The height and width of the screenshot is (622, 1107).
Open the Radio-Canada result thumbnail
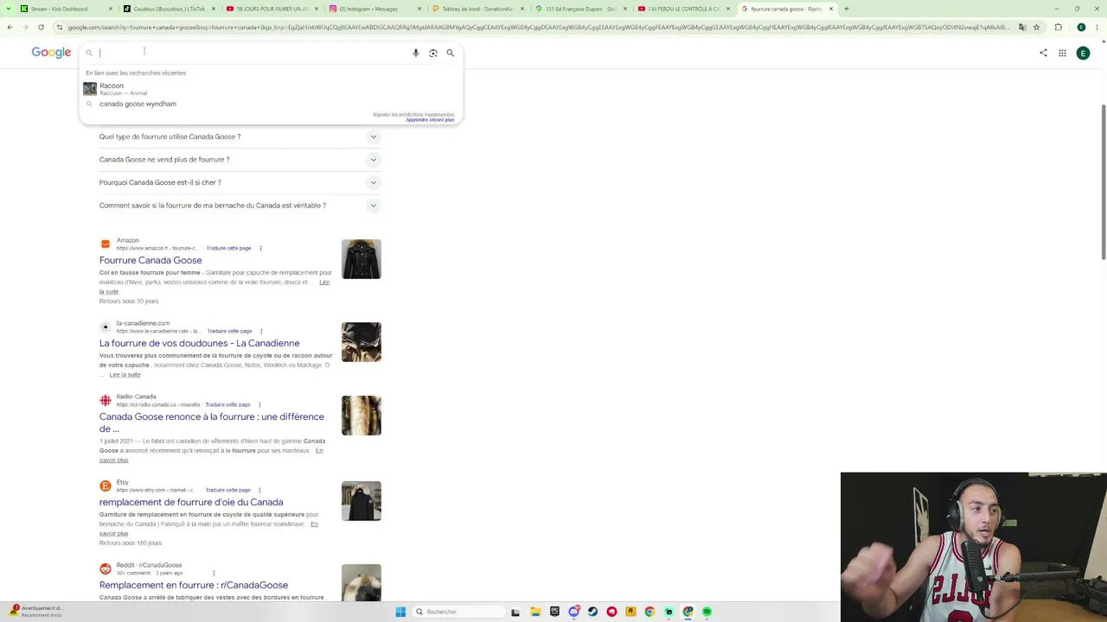coord(362,416)
